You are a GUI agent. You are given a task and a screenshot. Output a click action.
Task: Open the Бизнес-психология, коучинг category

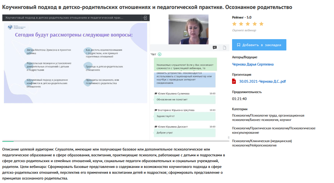268,117
